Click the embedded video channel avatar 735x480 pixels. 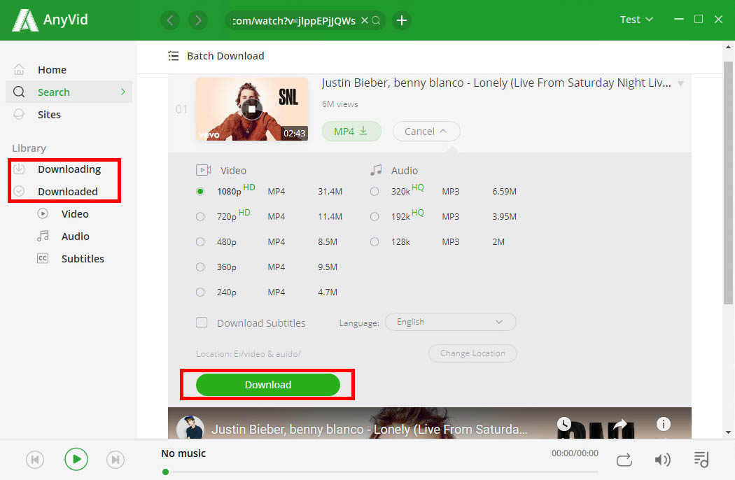coord(190,427)
